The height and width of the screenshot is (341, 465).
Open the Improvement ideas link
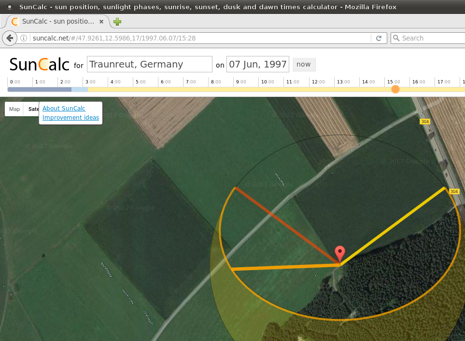tap(70, 118)
